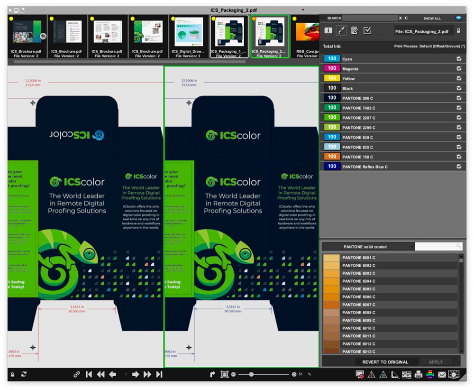
Task: Select the eyedropper color picker tool
Action: (341, 30)
